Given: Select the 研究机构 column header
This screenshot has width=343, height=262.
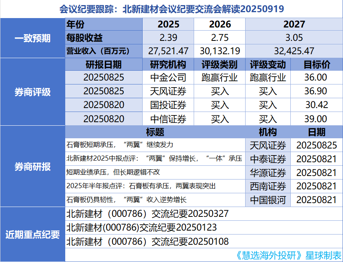Looking at the screenshot, I should 168,64.
